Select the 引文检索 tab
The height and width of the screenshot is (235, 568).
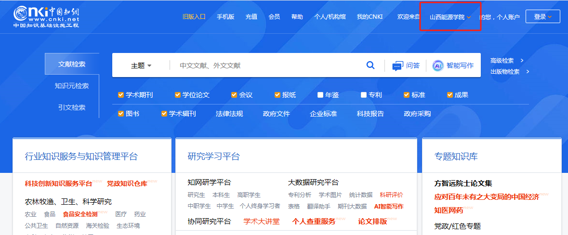72,107
